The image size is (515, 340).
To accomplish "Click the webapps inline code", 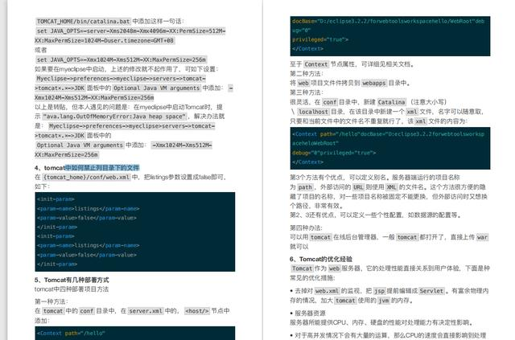I will [373, 83].
